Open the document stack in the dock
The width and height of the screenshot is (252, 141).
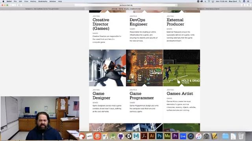233,136
